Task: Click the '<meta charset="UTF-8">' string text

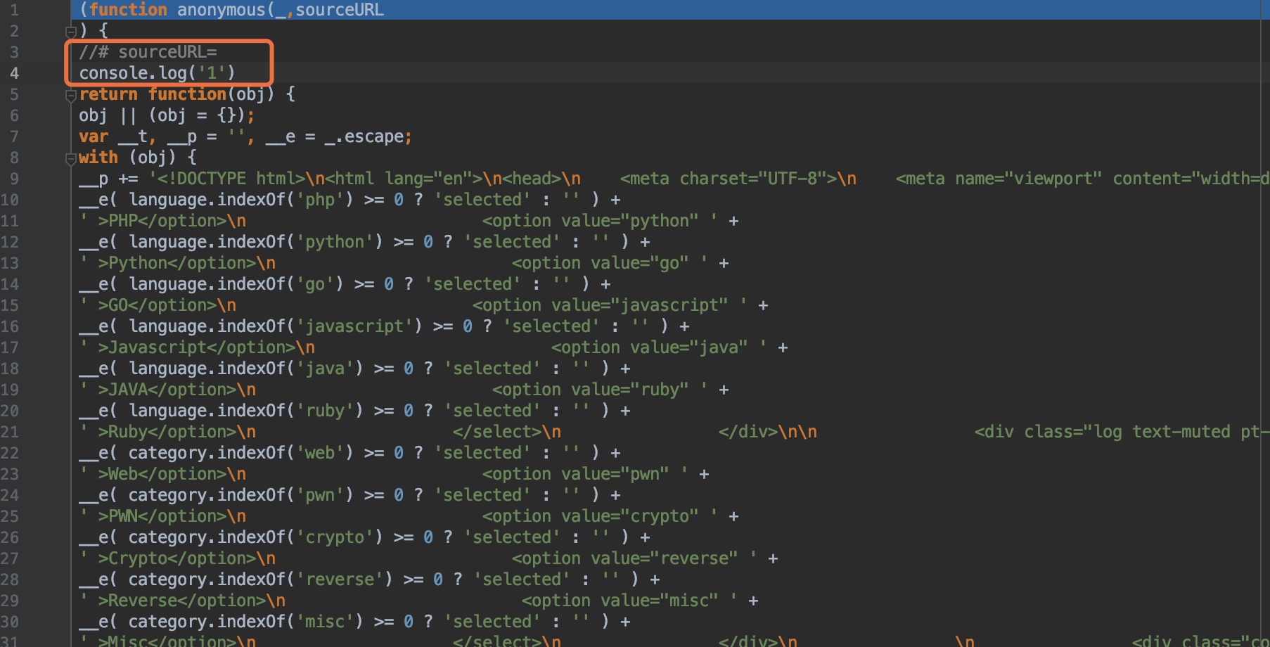Action: 729,179
